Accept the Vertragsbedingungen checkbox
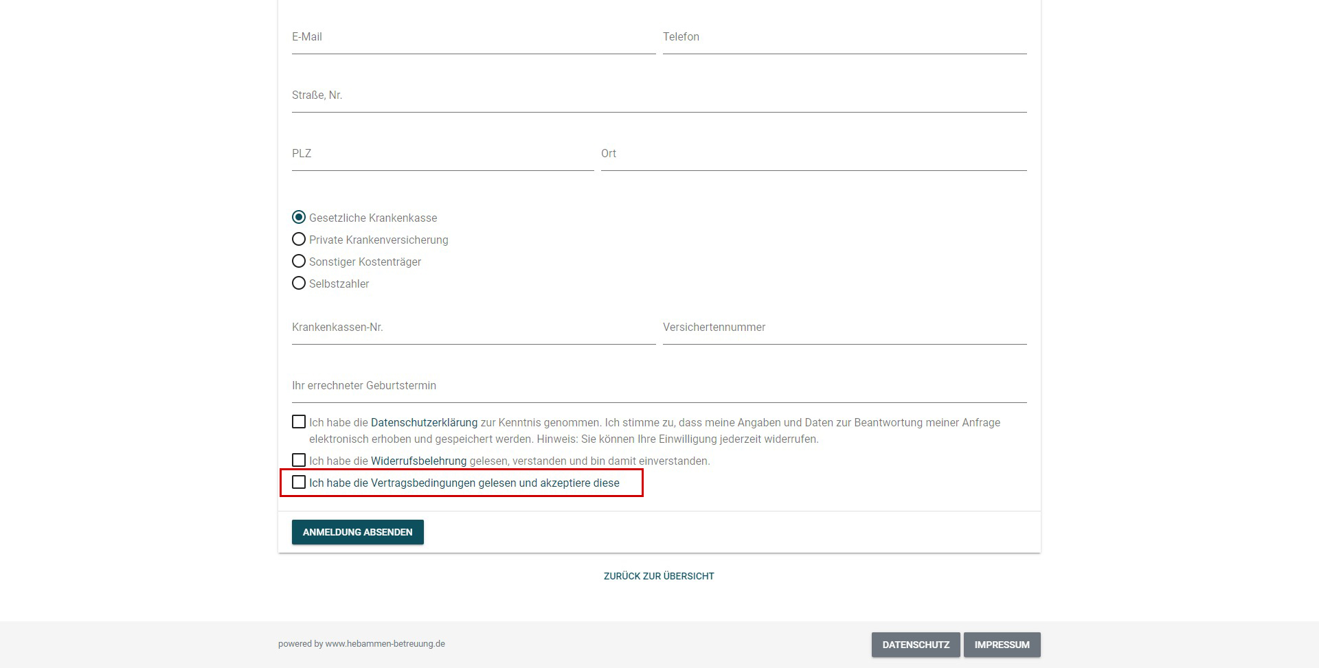This screenshot has height=668, width=1319. pyautogui.click(x=299, y=483)
